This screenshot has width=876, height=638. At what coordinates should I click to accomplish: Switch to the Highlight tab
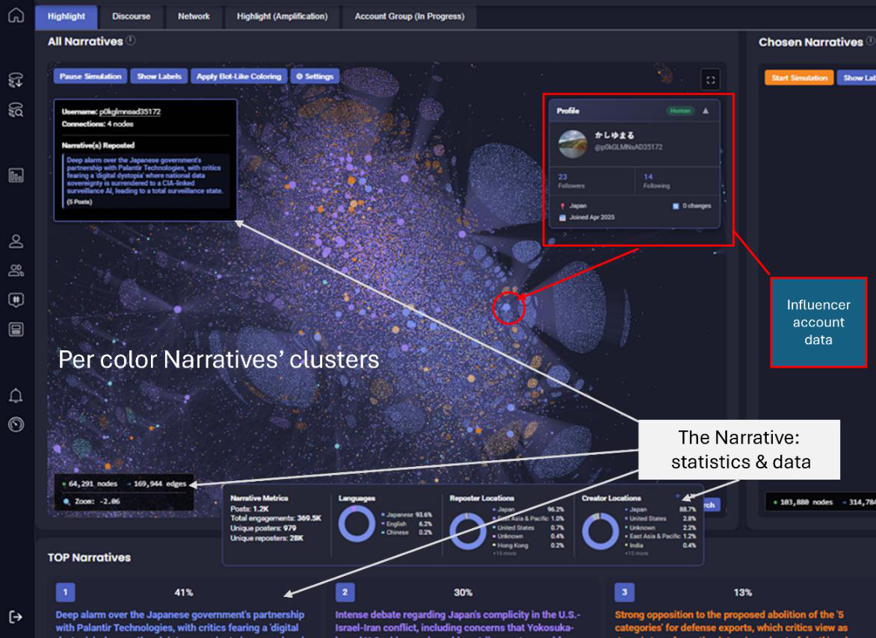pyautogui.click(x=67, y=16)
